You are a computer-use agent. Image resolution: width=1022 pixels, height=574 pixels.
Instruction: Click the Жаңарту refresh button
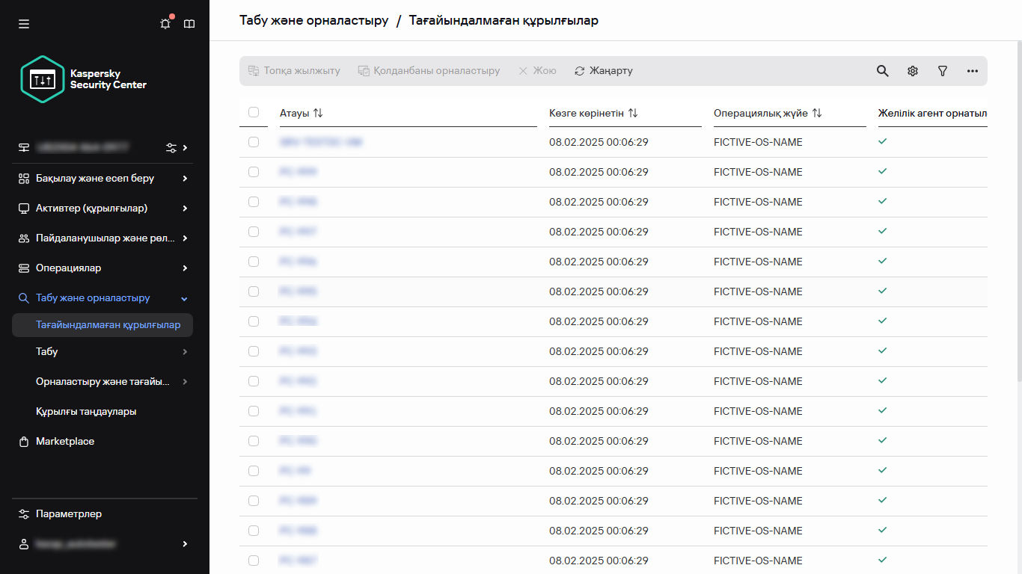[605, 70]
